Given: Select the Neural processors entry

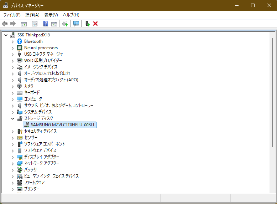Looking at the screenshot, I should (41, 48).
